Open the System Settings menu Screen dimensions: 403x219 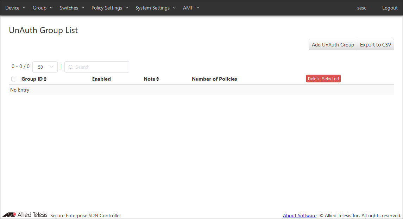coord(156,8)
